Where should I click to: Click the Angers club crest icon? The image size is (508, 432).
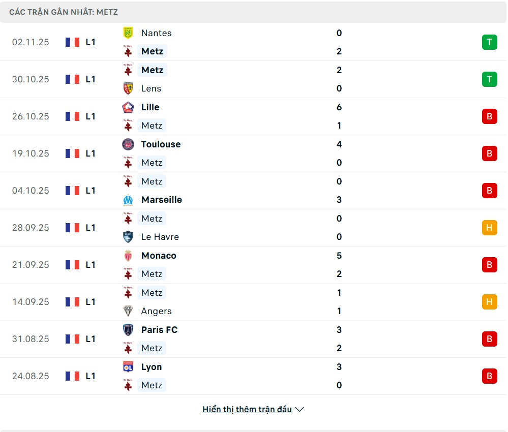[128, 311]
